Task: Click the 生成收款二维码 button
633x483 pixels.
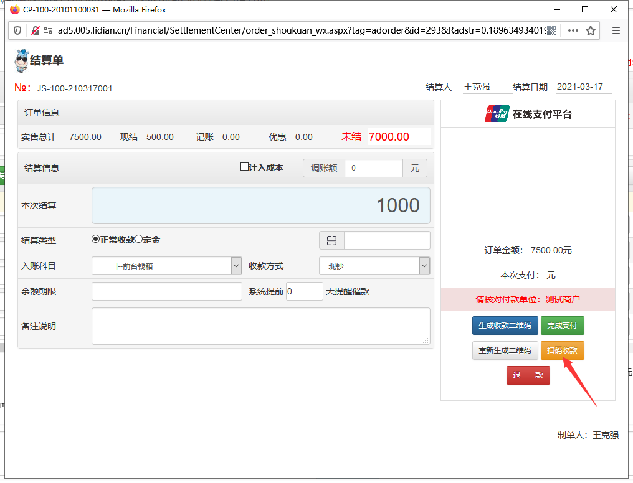Action: (x=505, y=326)
